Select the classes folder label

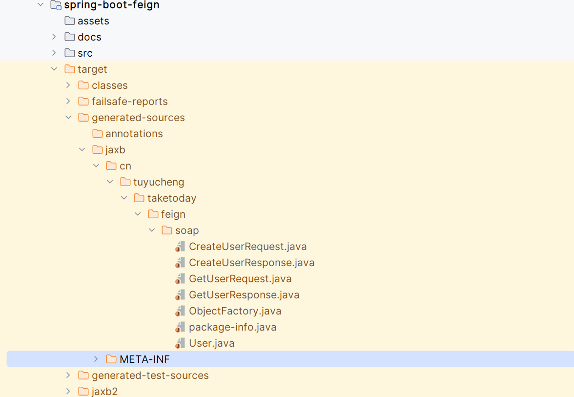(110, 85)
